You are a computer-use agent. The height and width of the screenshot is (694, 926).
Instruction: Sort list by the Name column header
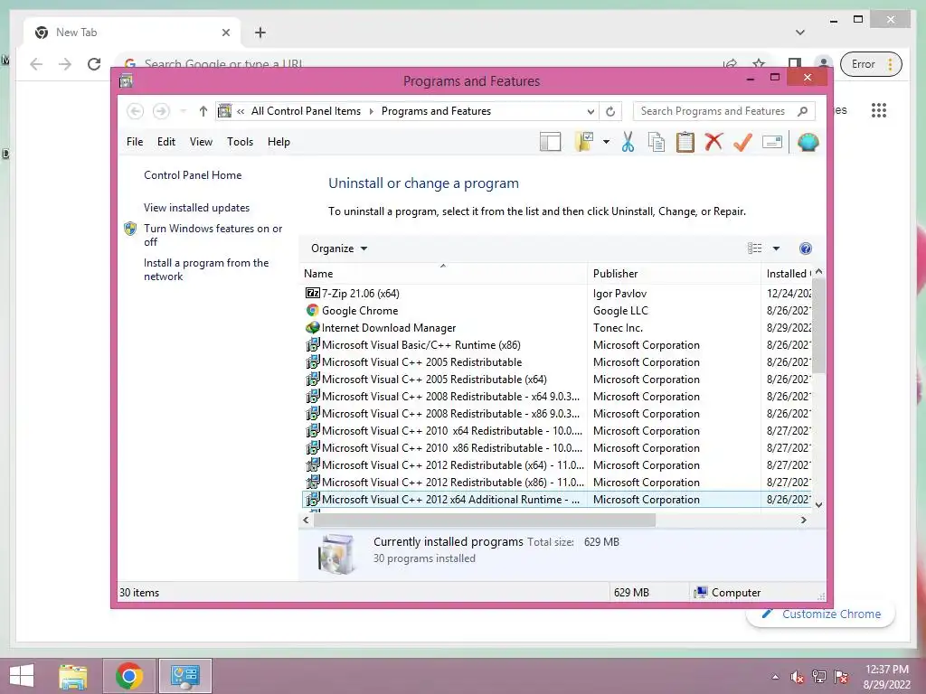(x=443, y=274)
